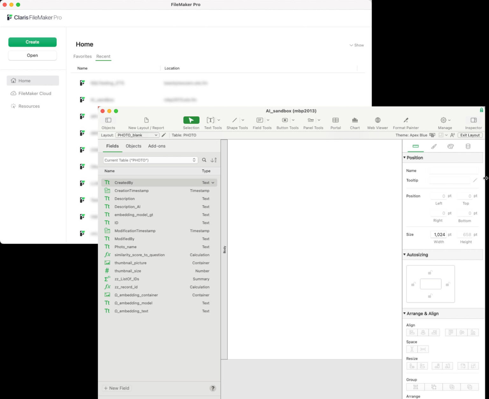Viewport: 489px width, 399px height.
Task: Click into the Width size field in Inspector
Action: 439,234
